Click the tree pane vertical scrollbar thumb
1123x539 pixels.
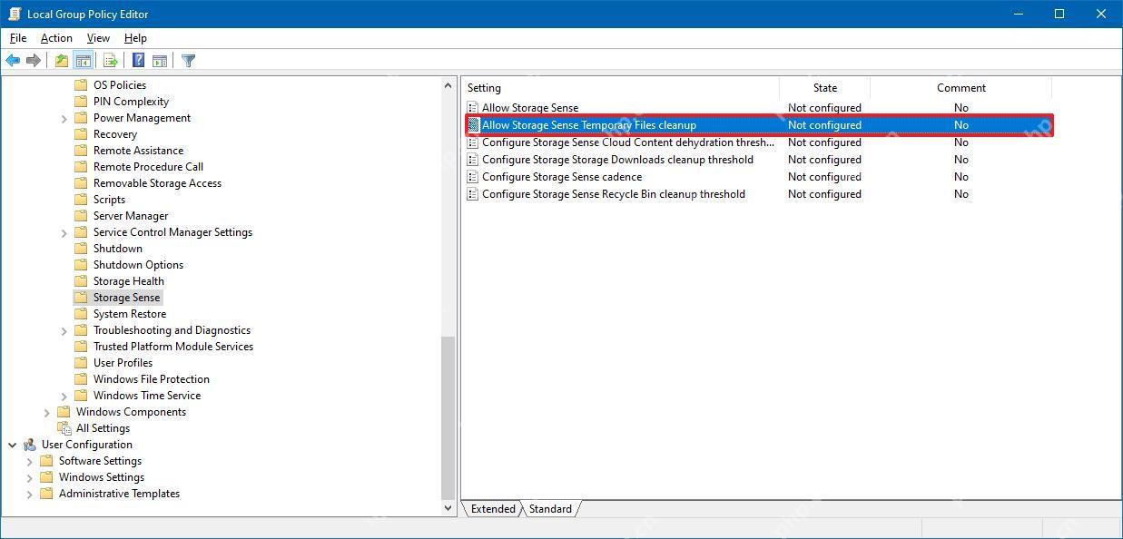[x=448, y=418]
